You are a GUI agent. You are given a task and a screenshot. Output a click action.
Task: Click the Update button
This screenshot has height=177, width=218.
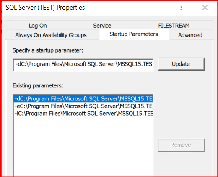(181, 64)
